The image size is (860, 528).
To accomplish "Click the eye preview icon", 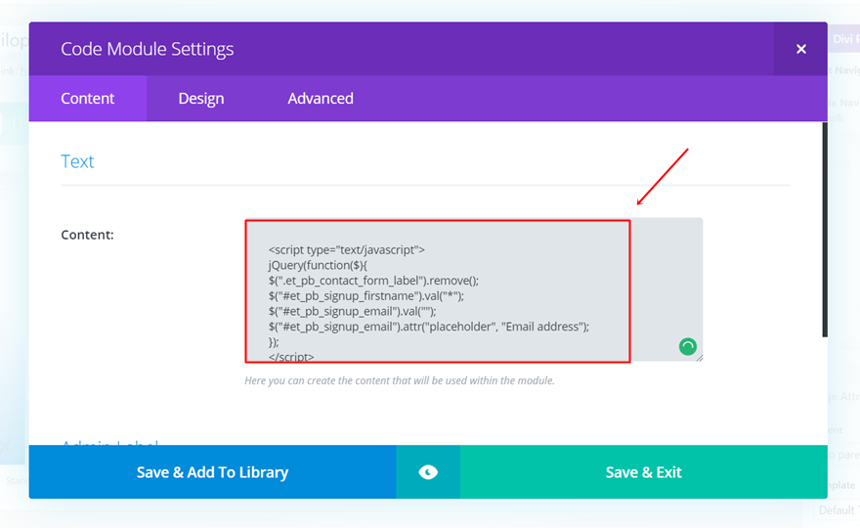I will [x=428, y=472].
